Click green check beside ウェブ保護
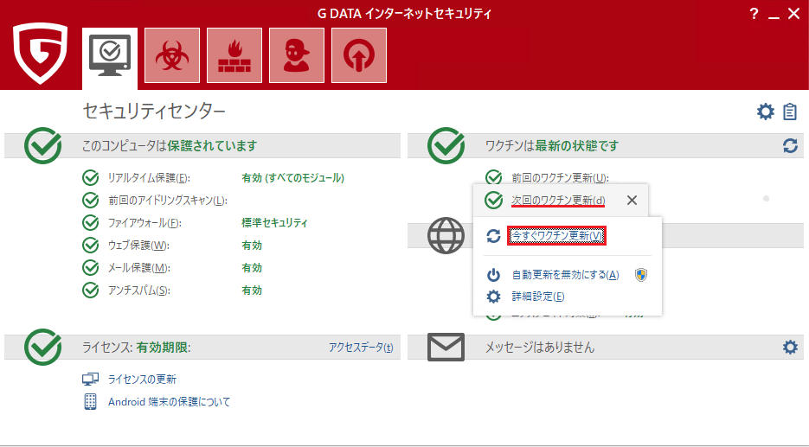This screenshot has height=447, width=809. [x=91, y=245]
